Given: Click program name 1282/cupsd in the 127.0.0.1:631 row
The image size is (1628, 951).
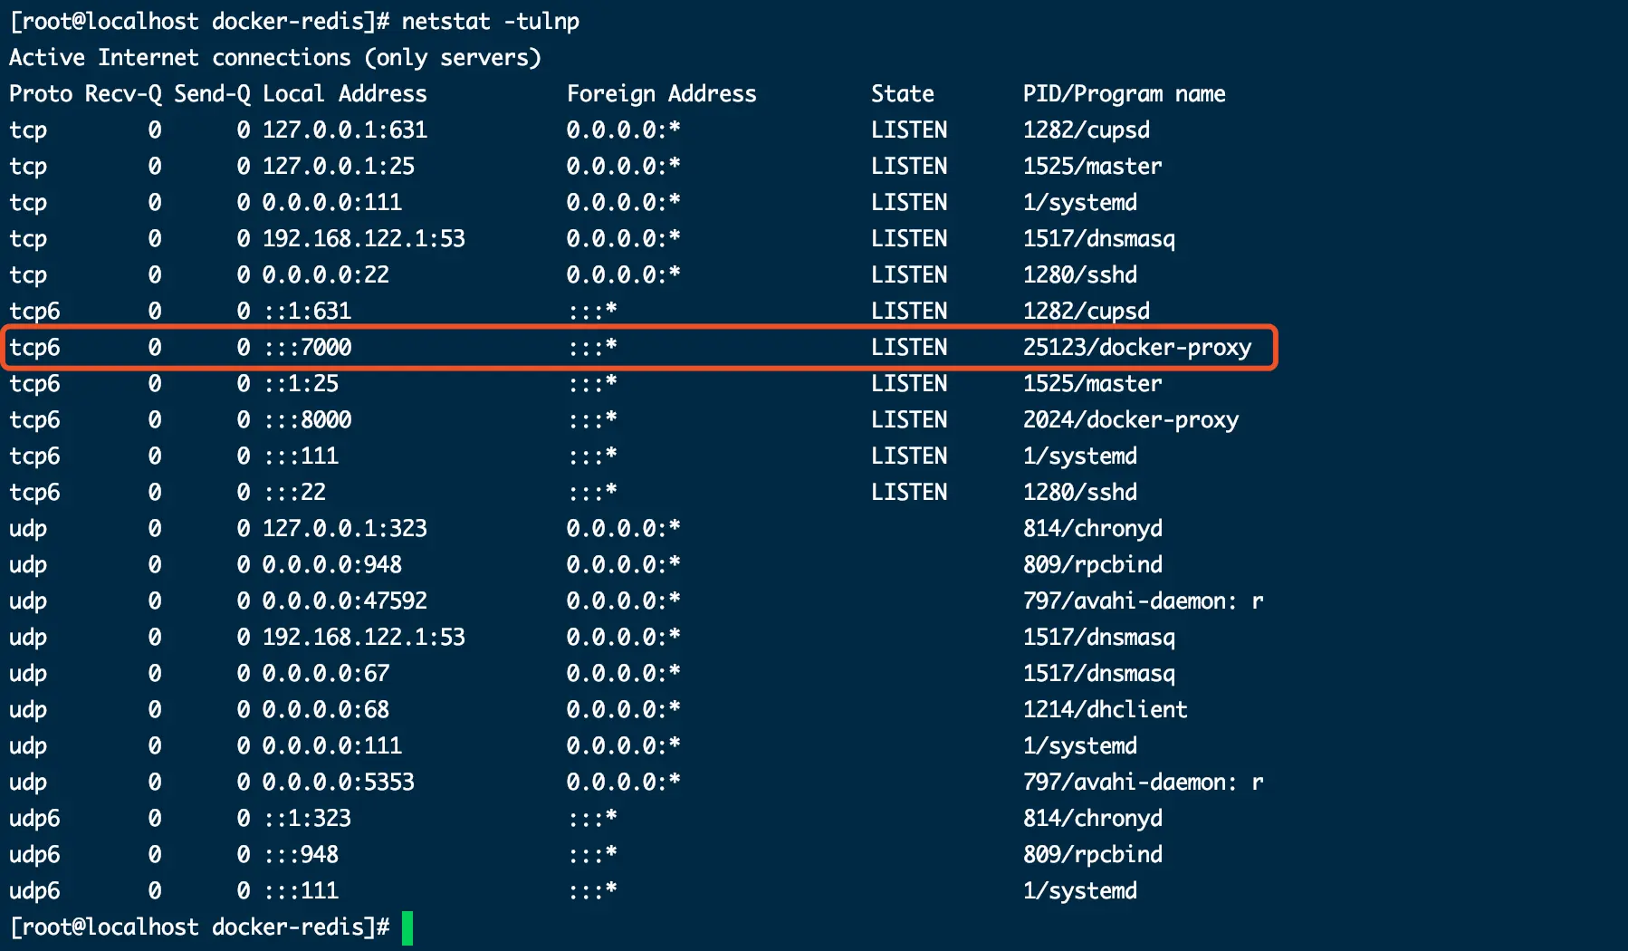Looking at the screenshot, I should point(1087,130).
